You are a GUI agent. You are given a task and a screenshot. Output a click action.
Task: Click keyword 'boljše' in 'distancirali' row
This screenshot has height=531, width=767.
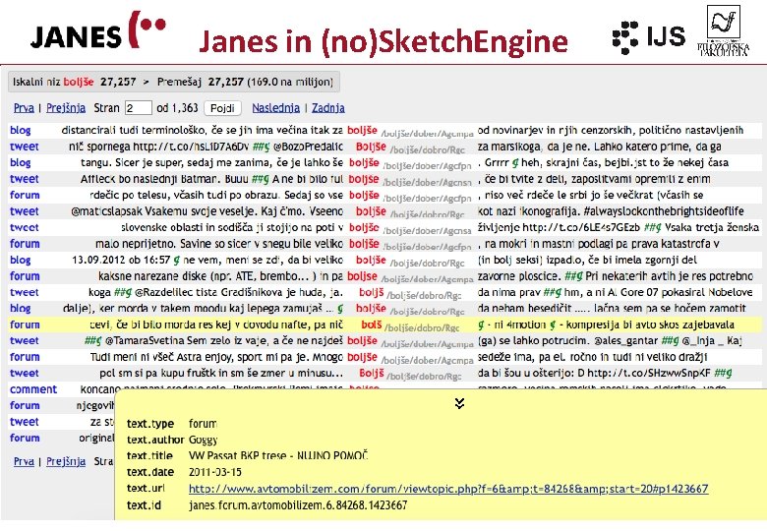pos(363,130)
